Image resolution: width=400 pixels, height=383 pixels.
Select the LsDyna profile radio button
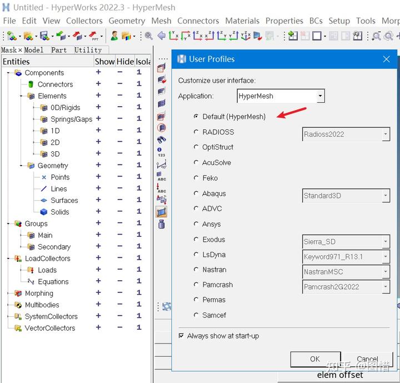coord(196,255)
